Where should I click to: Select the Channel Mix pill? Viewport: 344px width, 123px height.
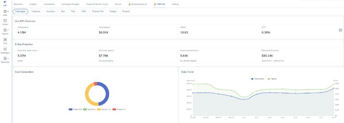click(x=98, y=11)
